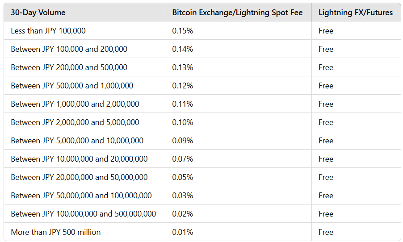Select "Between JPY 500,000 and 1,000,000" cell
This screenshot has width=403, height=242.
72,86
